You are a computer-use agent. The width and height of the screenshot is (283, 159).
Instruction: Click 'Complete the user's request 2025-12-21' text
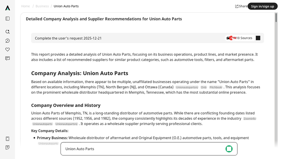pos(68,38)
